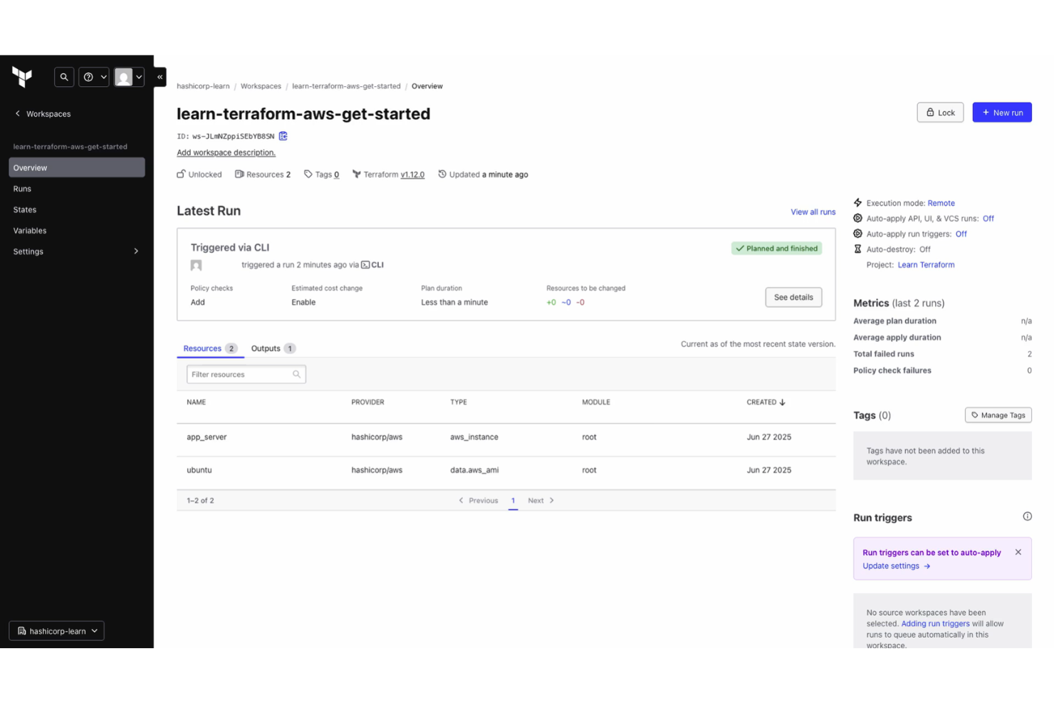Click the search icon in the resource filter

(x=297, y=374)
